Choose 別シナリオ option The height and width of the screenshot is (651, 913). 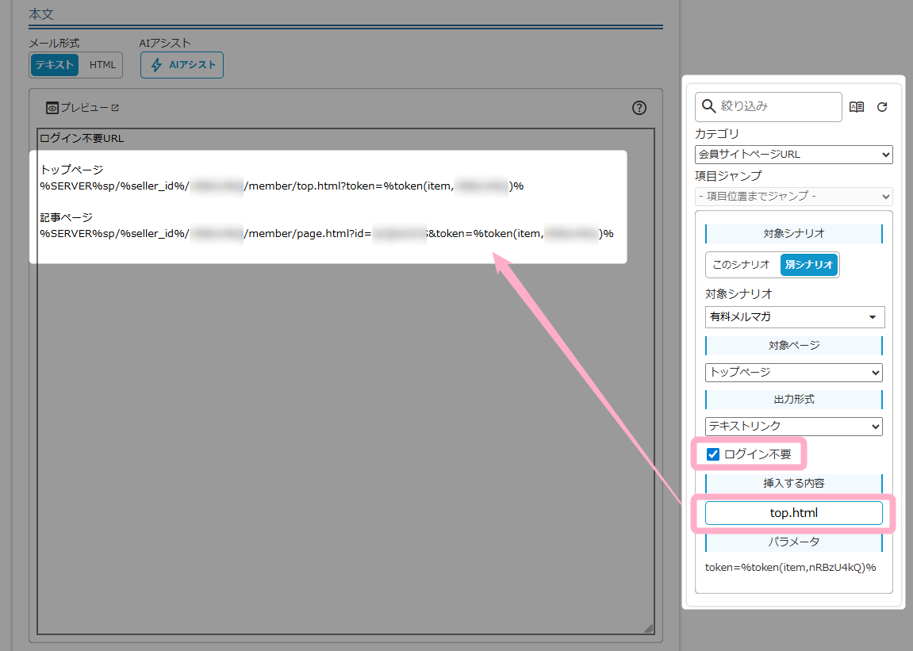[x=809, y=265]
